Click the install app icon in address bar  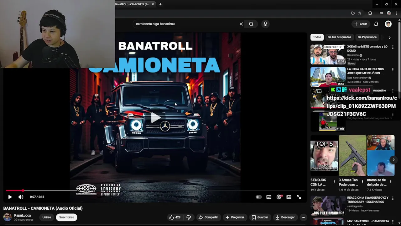[353, 13]
